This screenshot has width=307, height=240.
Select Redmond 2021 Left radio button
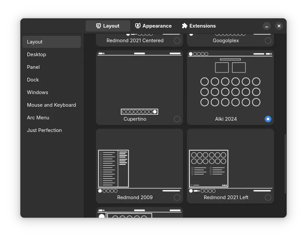268,197
